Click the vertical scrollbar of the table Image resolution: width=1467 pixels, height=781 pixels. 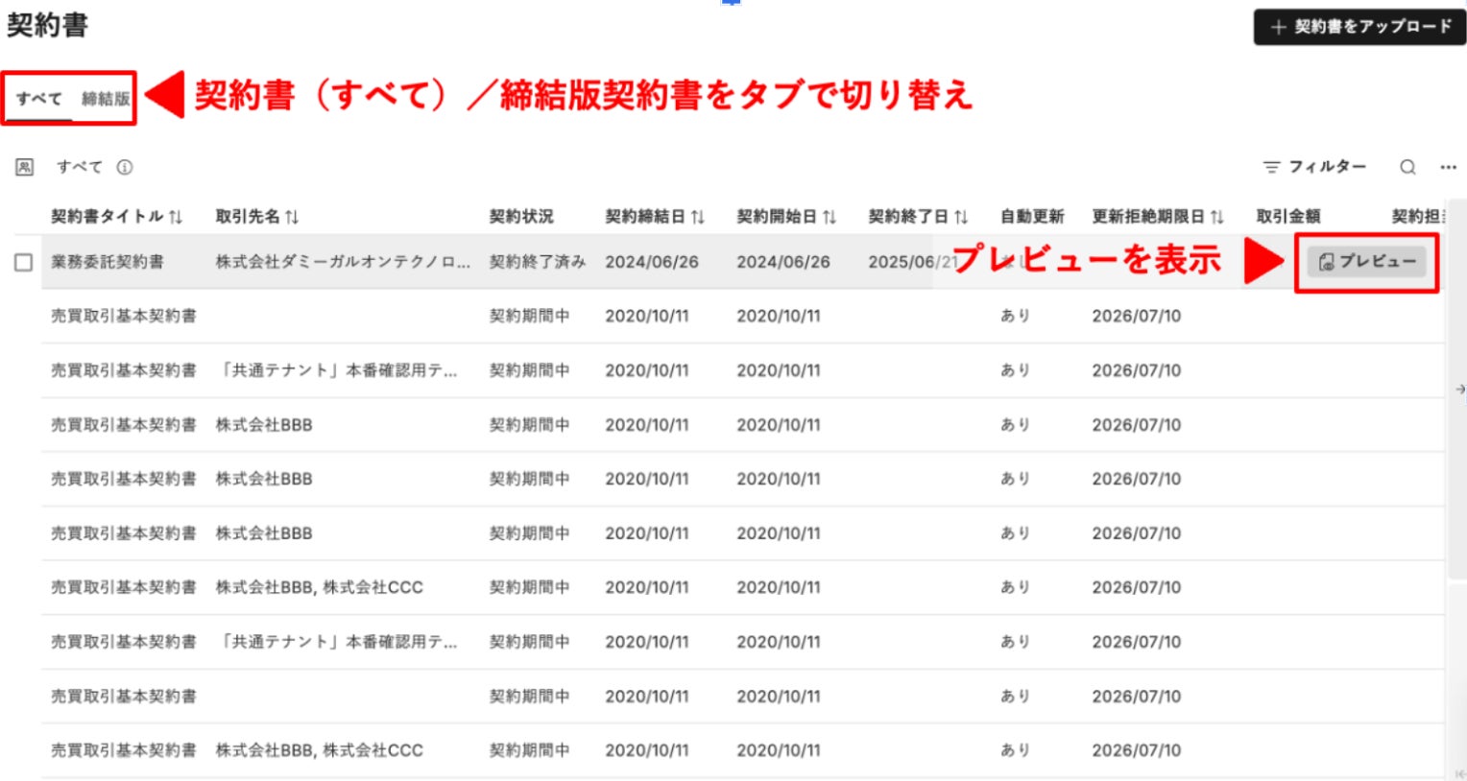tap(1455, 389)
